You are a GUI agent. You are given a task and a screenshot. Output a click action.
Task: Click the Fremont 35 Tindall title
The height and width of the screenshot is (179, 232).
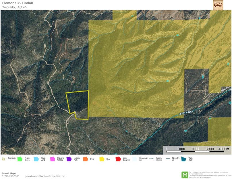coord(17,3)
